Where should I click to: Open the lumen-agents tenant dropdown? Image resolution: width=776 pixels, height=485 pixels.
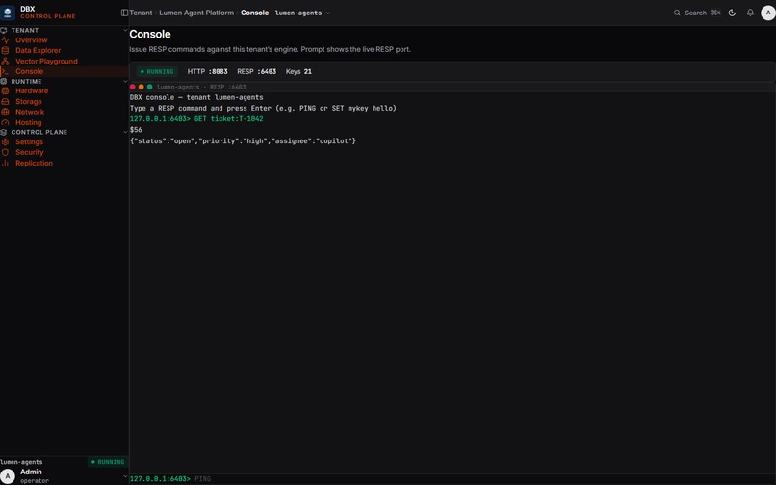[x=302, y=13]
